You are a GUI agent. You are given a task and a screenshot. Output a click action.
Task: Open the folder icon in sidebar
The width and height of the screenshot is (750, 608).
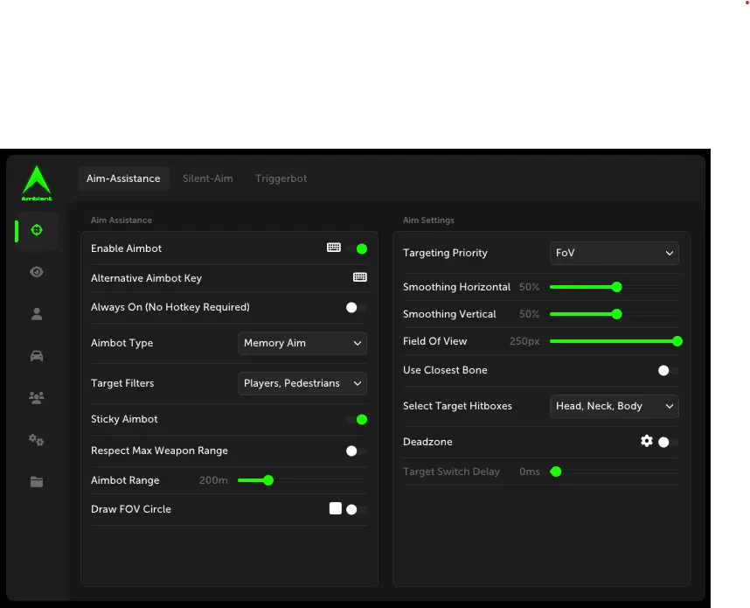pos(37,482)
